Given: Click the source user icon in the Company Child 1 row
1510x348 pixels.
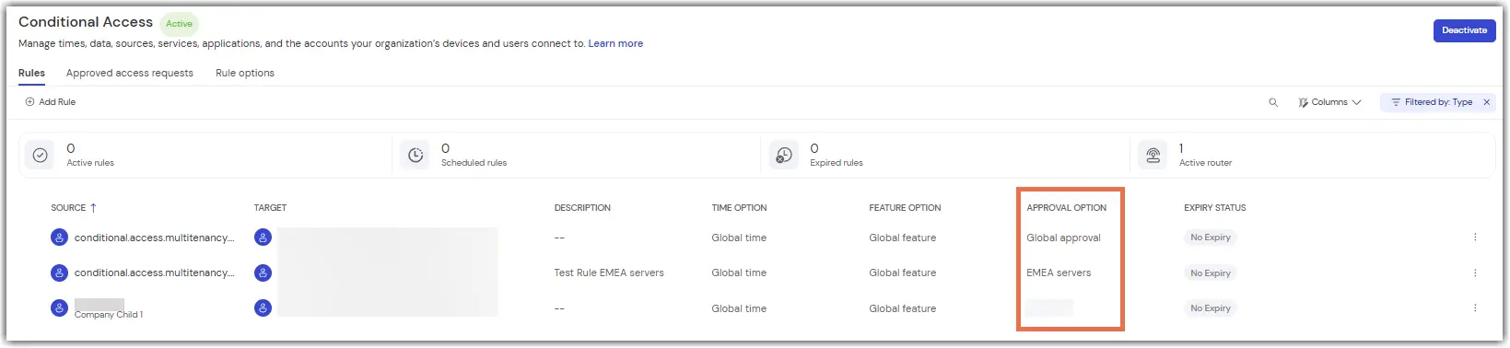Looking at the screenshot, I should pos(59,307).
